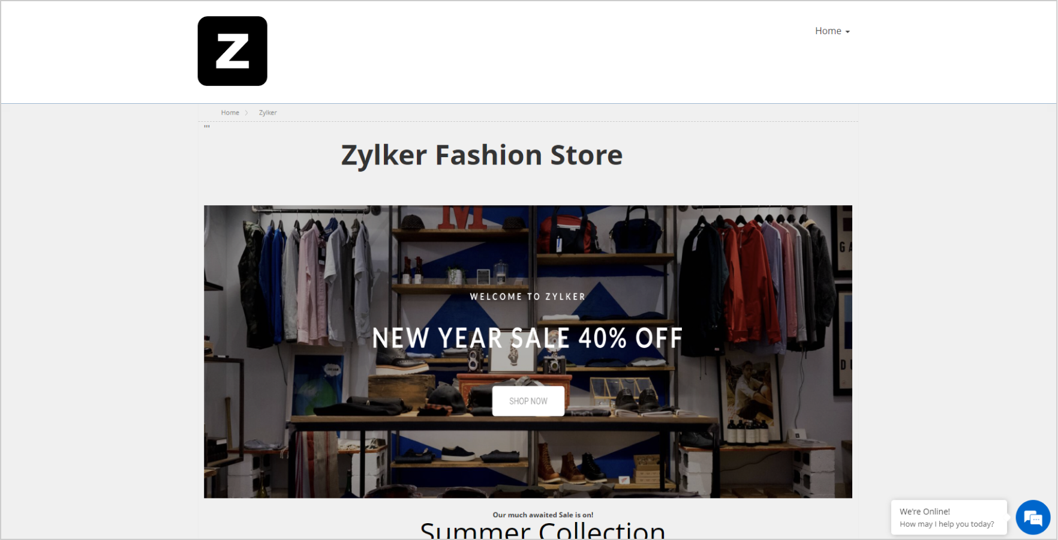Open the Home menu in top navigation
Viewport: 1058px width, 540px height.
[832, 31]
